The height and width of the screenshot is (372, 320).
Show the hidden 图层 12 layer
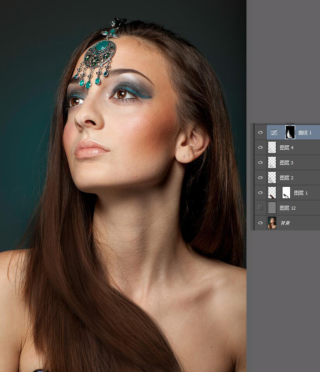(x=260, y=208)
